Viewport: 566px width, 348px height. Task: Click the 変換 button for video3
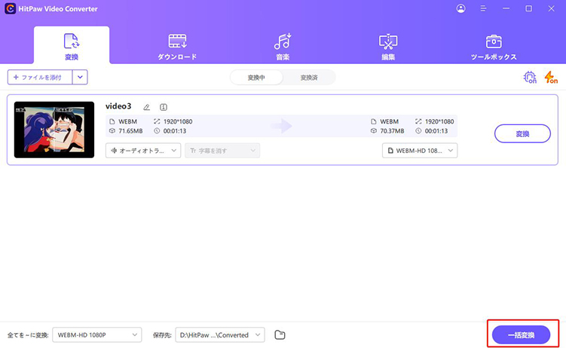522,134
